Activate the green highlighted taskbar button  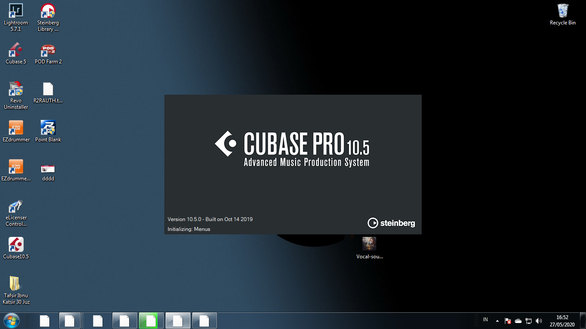tap(151, 320)
